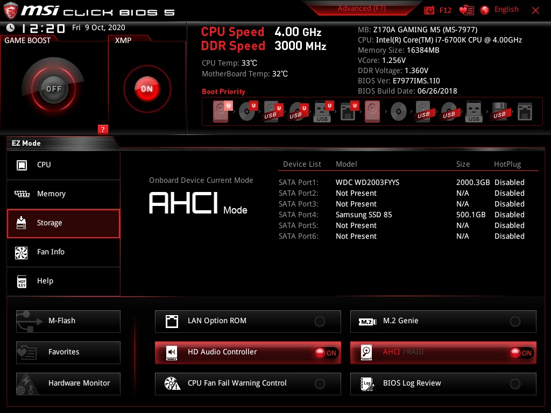The width and height of the screenshot is (551, 413).
Task: Click the EZ Mode tab header
Action: tap(26, 143)
